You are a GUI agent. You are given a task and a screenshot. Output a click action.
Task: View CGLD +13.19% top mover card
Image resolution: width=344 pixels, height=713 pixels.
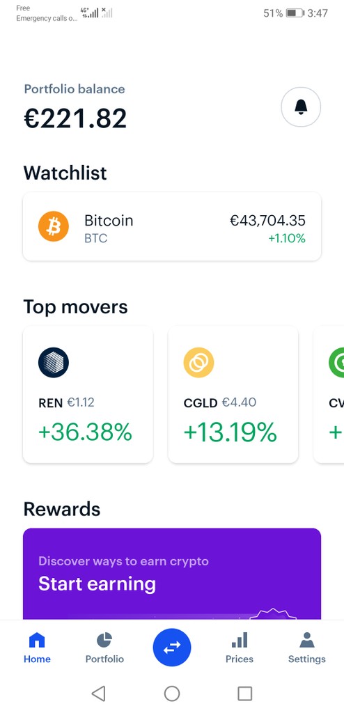tap(233, 395)
